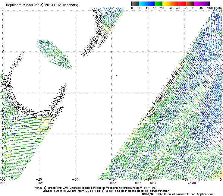
Task: Click the '-15' longitude axis label
Action: 112,179
